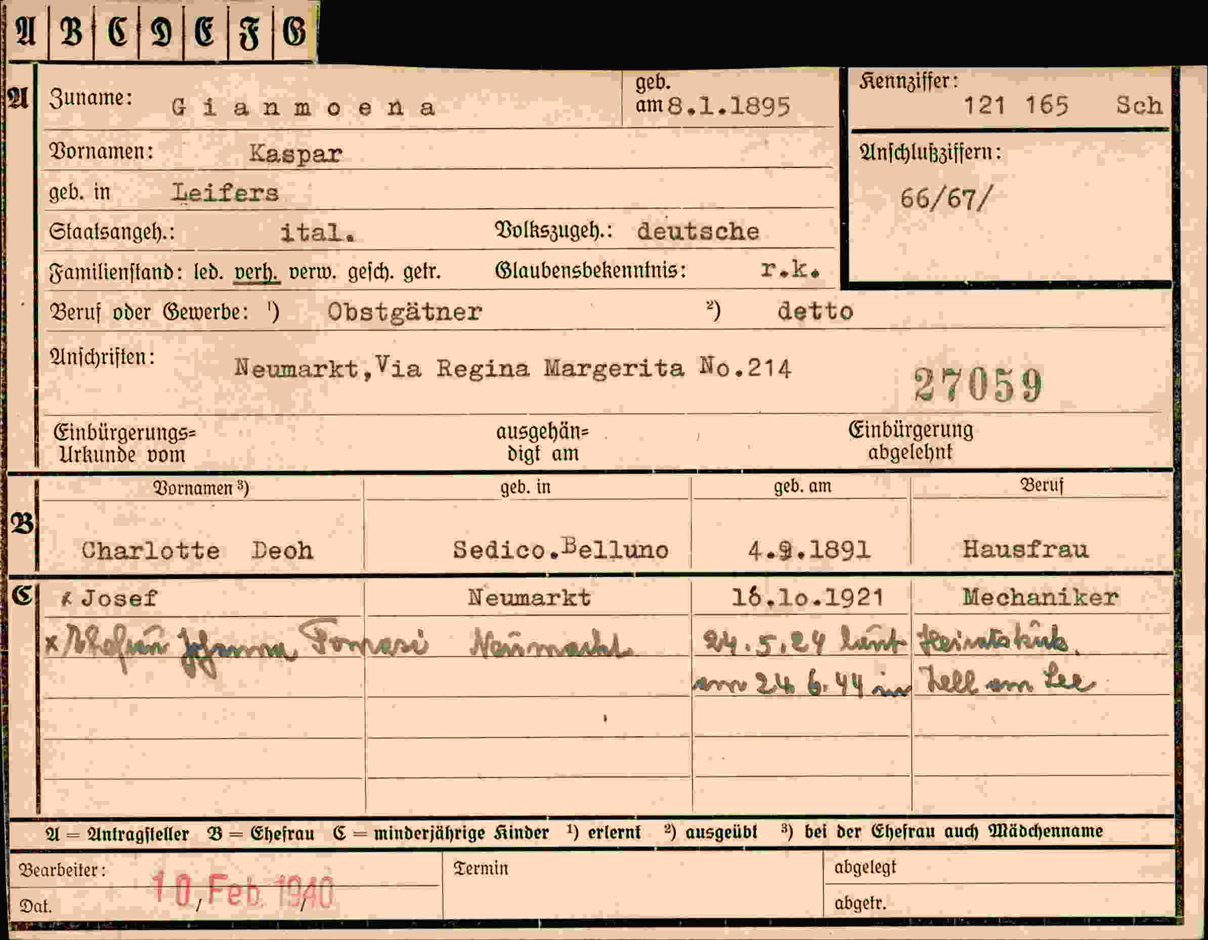Click the abgelegt field
Screen dimensions: 1208x940
click(x=999, y=867)
